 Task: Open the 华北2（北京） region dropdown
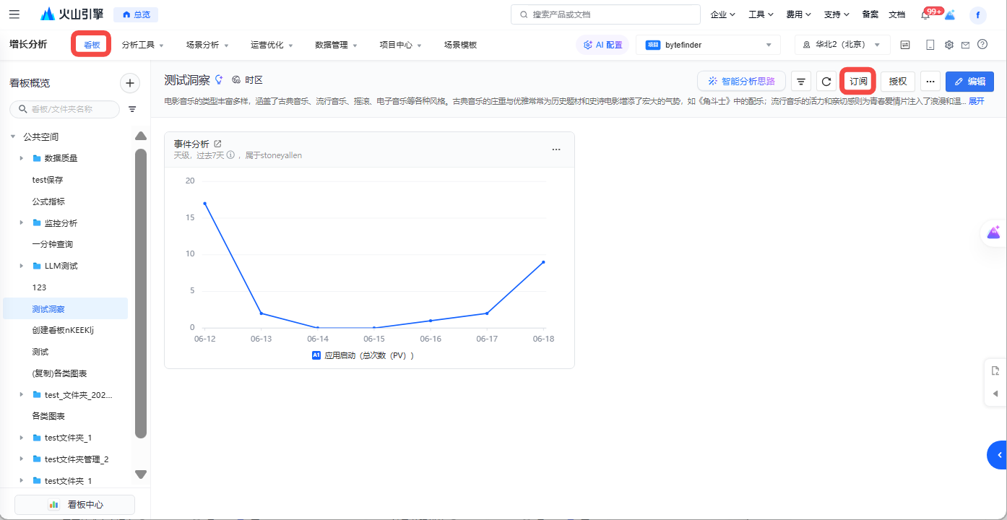(842, 45)
